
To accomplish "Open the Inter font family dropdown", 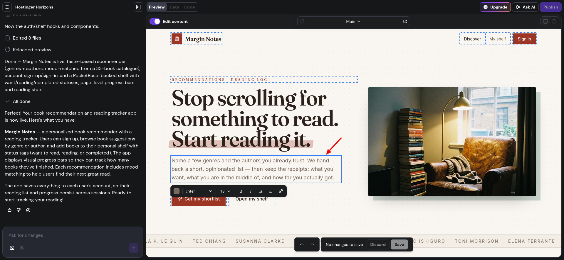I will tap(199, 191).
